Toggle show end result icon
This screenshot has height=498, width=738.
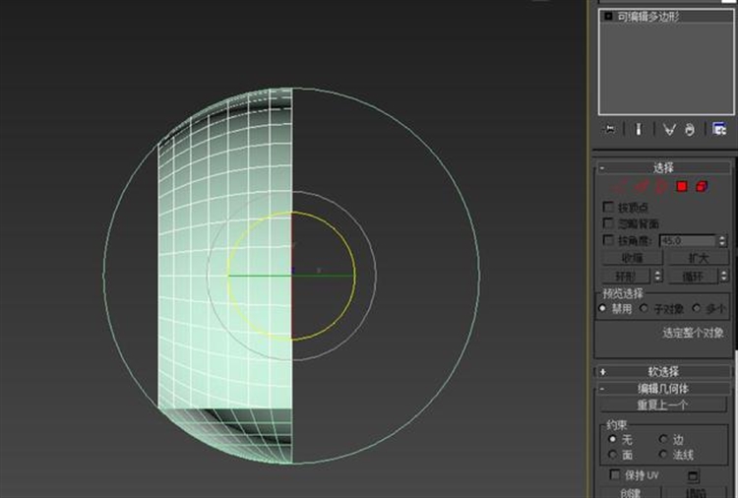click(x=639, y=129)
